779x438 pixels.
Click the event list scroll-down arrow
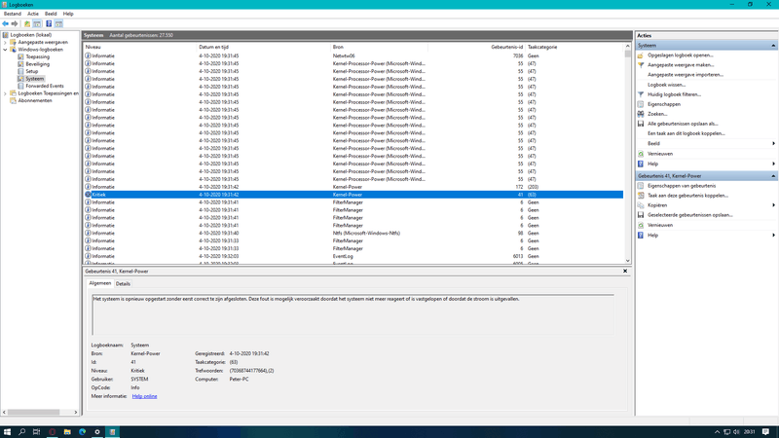point(627,261)
